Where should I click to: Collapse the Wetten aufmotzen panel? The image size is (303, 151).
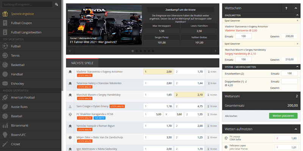(x=296, y=129)
